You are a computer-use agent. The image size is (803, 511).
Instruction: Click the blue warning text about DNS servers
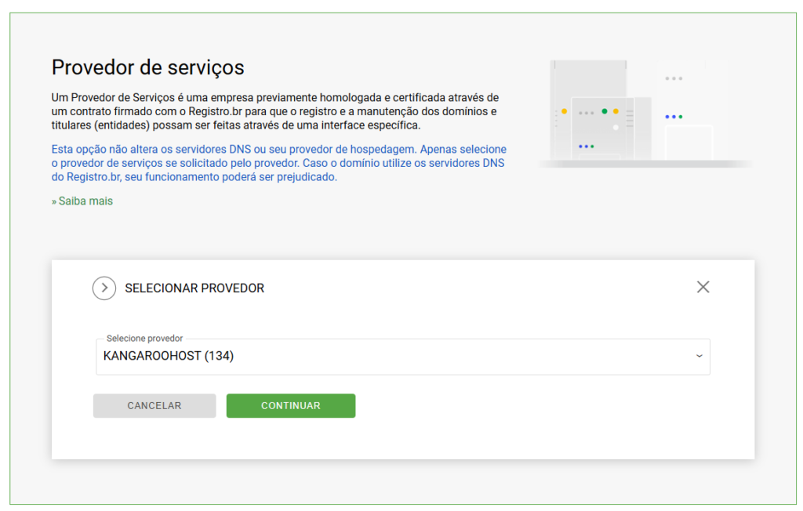click(279, 163)
